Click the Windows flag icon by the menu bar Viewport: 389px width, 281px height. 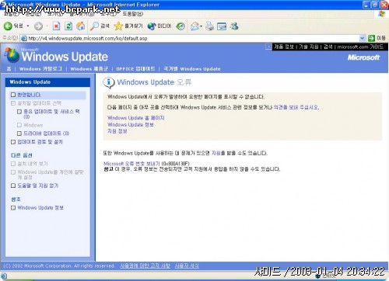point(381,14)
